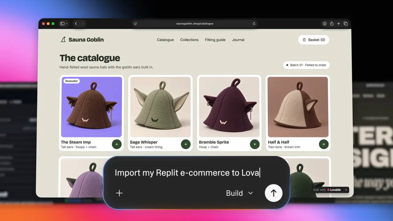This screenshot has height=221, width=393.
Task: Open the dark green hat product image
Action: 309,178
